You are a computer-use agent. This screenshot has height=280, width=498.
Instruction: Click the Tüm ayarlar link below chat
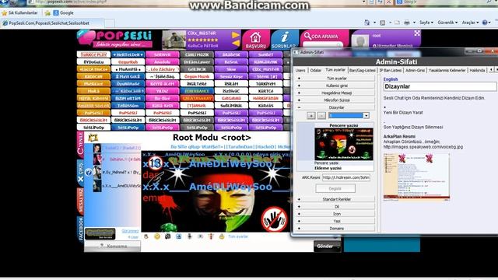238,236
